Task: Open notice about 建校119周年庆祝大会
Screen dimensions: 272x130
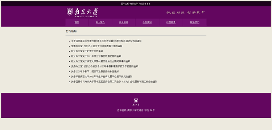Action: 106,41
